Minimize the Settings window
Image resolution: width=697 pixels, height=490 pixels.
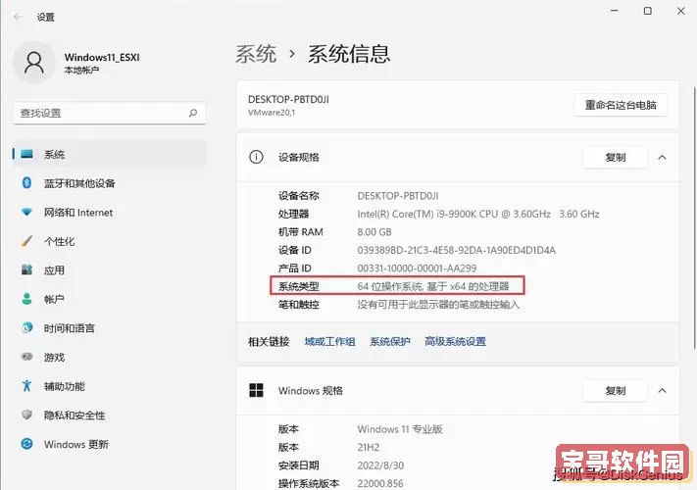point(615,11)
